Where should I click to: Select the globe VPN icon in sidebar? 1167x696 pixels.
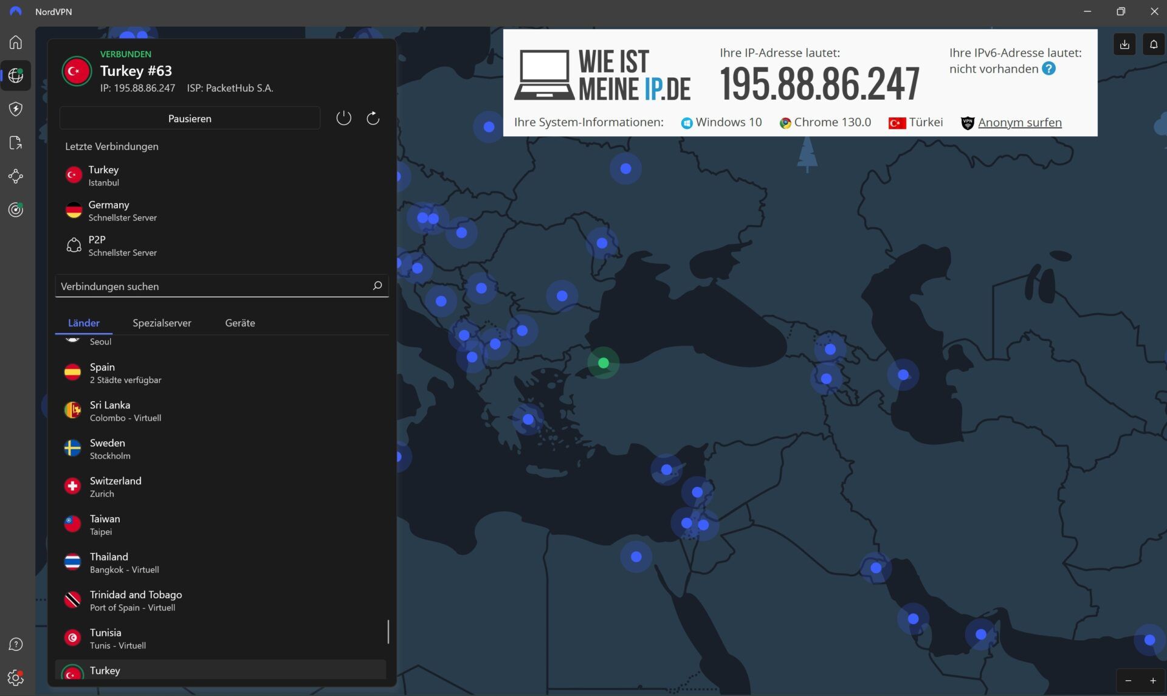pyautogui.click(x=16, y=75)
